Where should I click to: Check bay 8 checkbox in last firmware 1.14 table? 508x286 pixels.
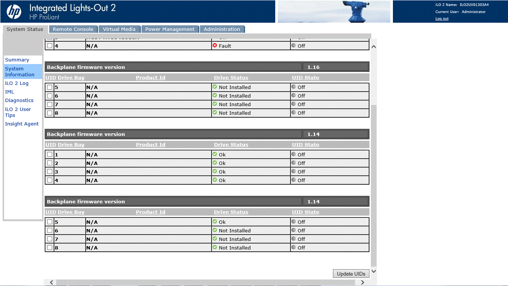point(50,248)
